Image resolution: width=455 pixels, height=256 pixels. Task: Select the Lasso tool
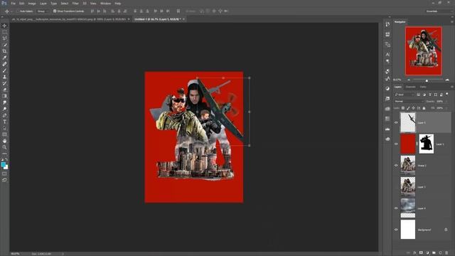(4, 38)
